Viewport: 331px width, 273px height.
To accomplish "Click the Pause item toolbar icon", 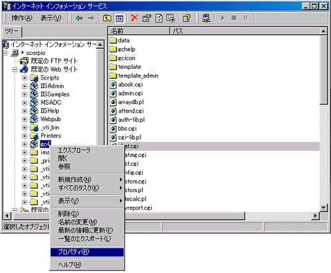I will 246,18.
